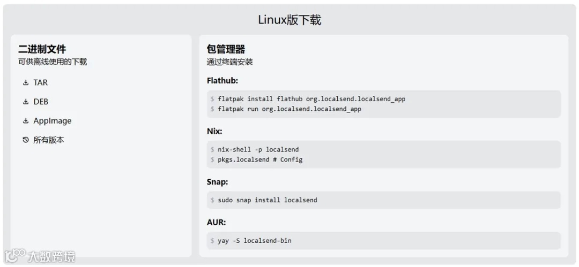Image resolution: width=579 pixels, height=267 pixels.
Task: Click the Nix: section heading
Action: (x=214, y=131)
